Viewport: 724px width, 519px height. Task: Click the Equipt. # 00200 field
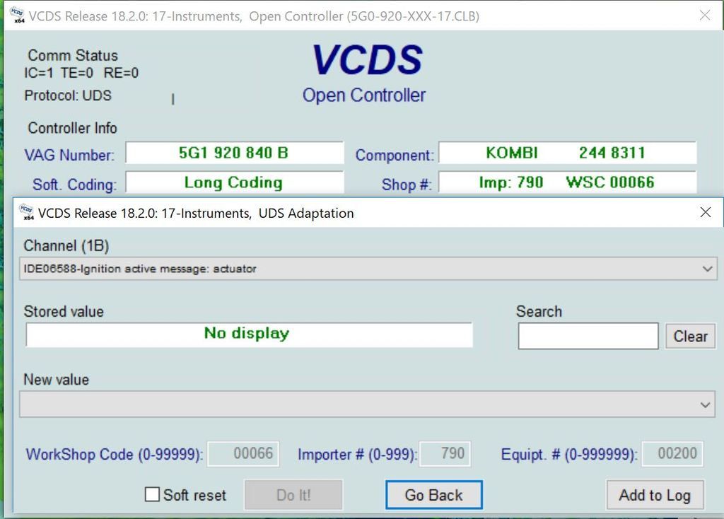pyautogui.click(x=672, y=454)
